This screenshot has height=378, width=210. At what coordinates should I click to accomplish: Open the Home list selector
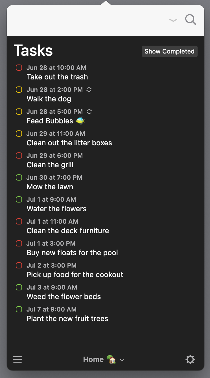104,359
